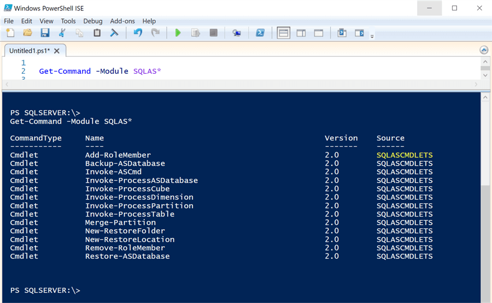Show Command Window icon
Screen dimensions: 492x303
click(x=342, y=33)
